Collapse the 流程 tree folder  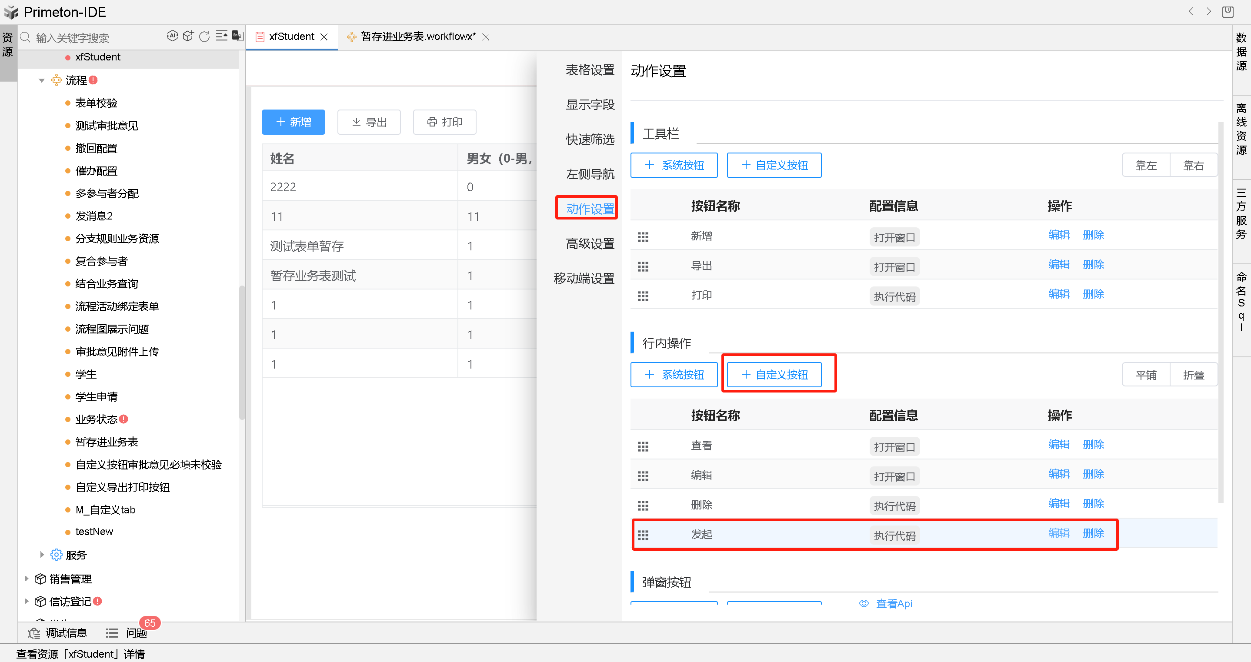point(42,80)
